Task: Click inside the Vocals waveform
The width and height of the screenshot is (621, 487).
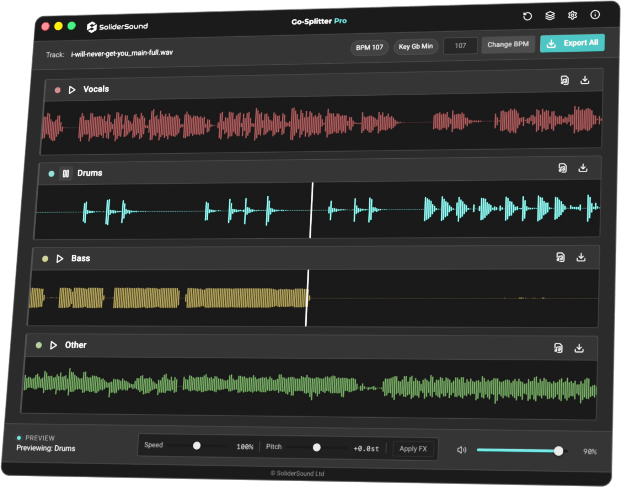Action: tap(321, 123)
